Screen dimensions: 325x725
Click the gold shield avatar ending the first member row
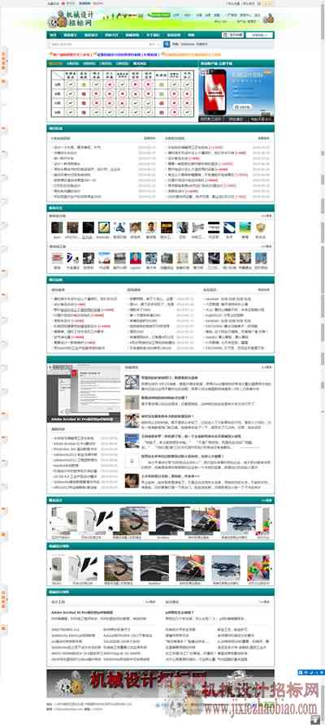click(261, 228)
